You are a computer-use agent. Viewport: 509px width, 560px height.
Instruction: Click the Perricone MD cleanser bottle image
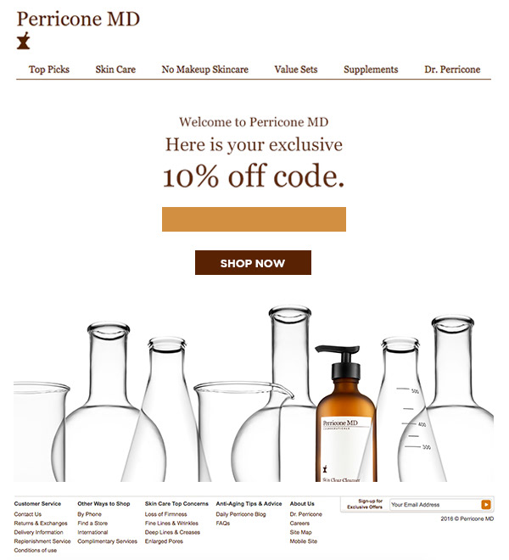pos(346,413)
